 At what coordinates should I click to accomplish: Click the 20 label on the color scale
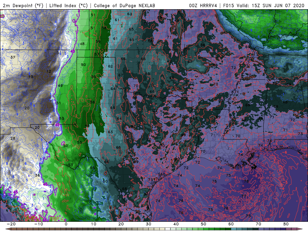[x=121, y=224]
